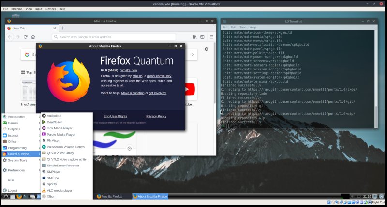Viewport: 387px width, 207px height.
Task: Expand the Games menu category
Action: pyautogui.click(x=21, y=123)
